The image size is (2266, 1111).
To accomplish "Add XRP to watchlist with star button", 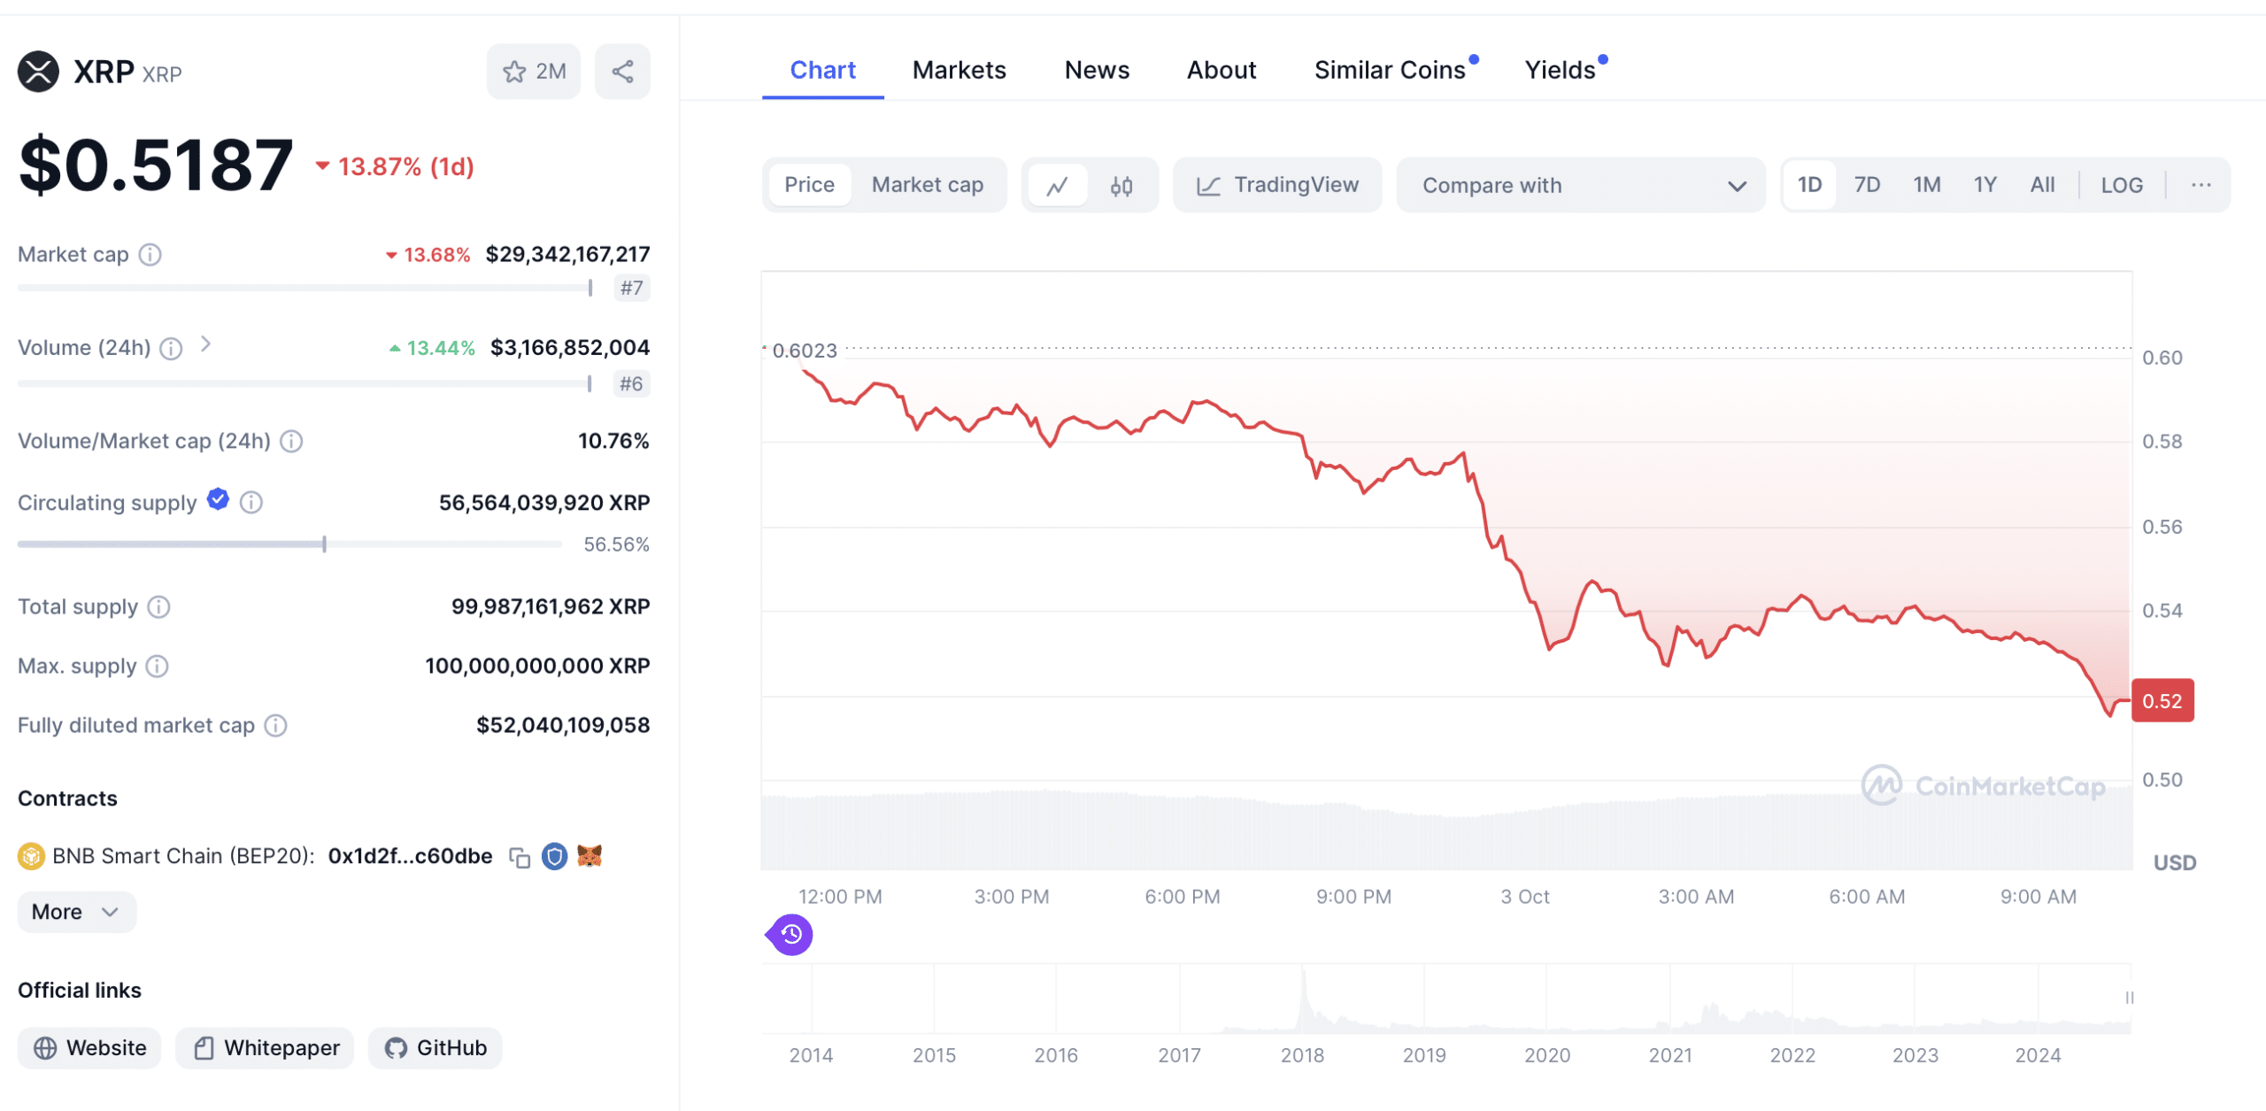I will click(534, 72).
